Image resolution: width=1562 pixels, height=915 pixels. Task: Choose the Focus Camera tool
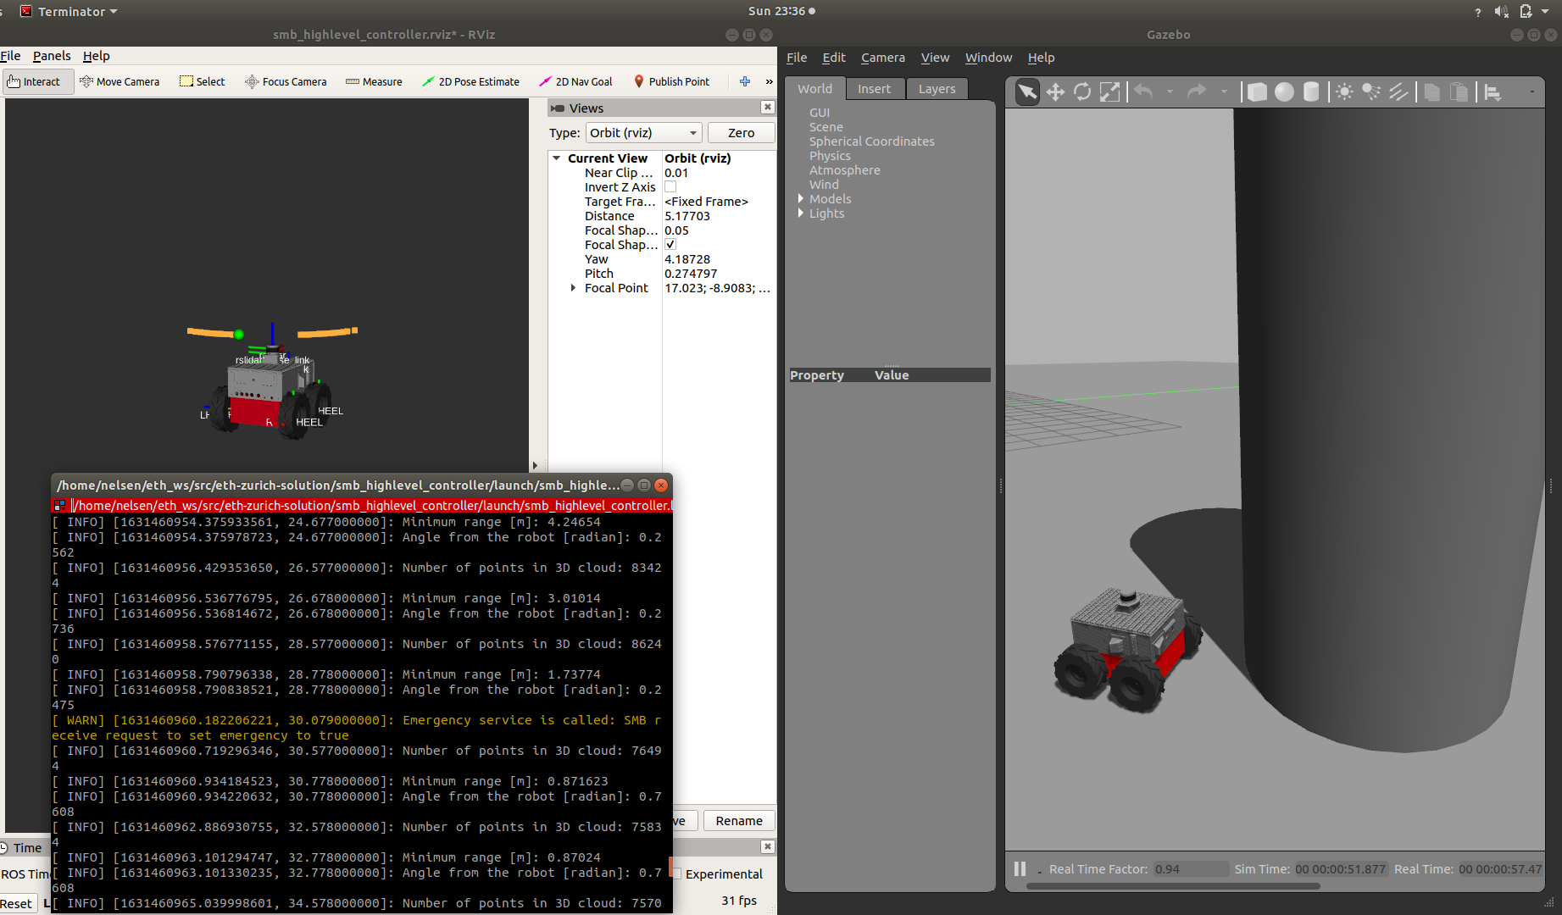tap(286, 81)
